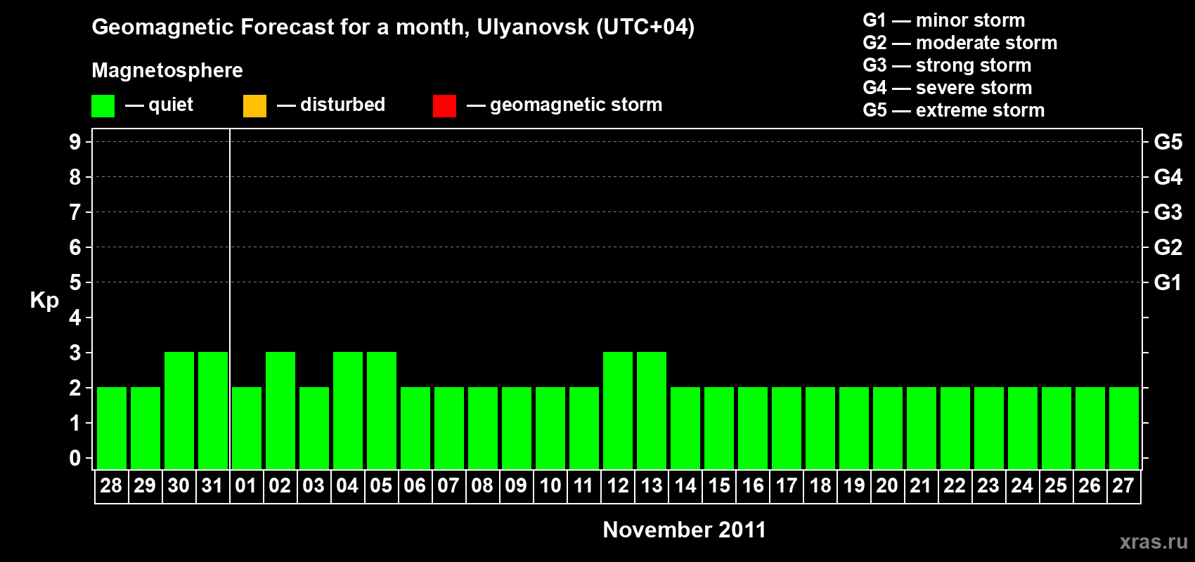Click the bar above date 04
Screen dimensions: 1195x562
348,410
